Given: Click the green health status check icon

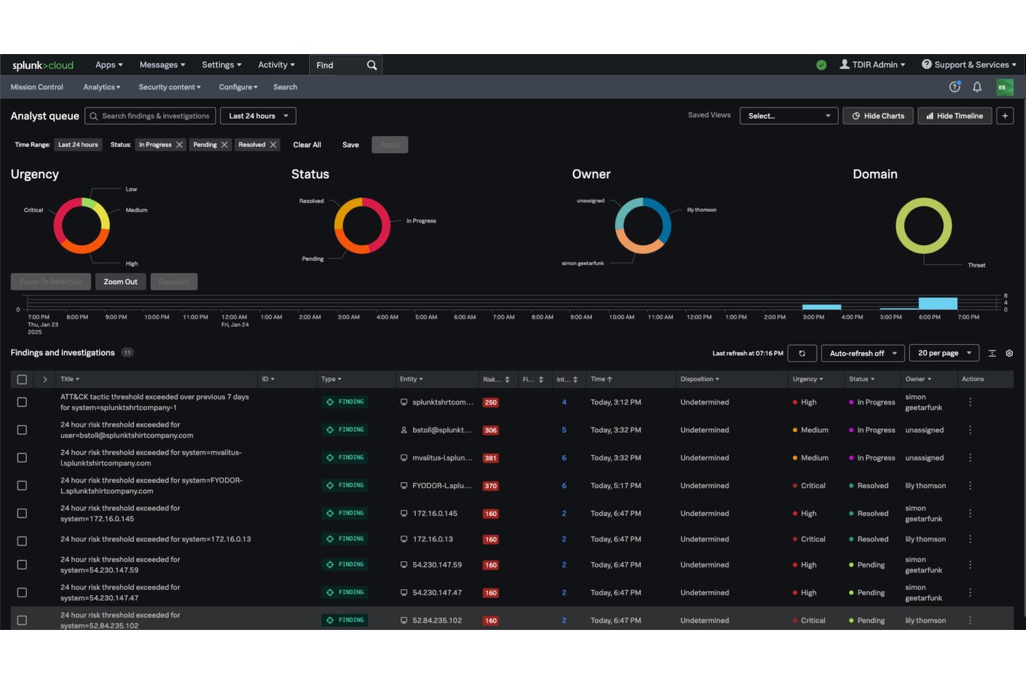Looking at the screenshot, I should pos(821,65).
